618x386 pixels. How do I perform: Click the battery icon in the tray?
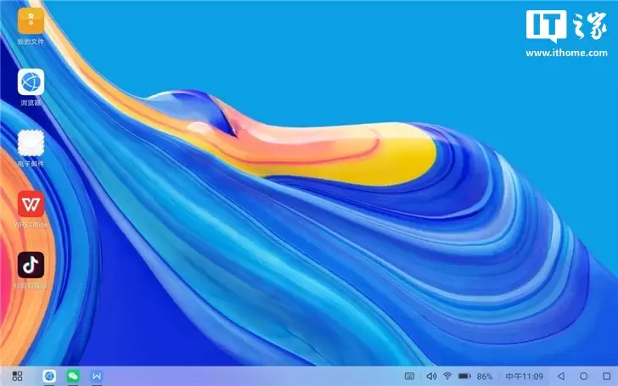tap(464, 376)
